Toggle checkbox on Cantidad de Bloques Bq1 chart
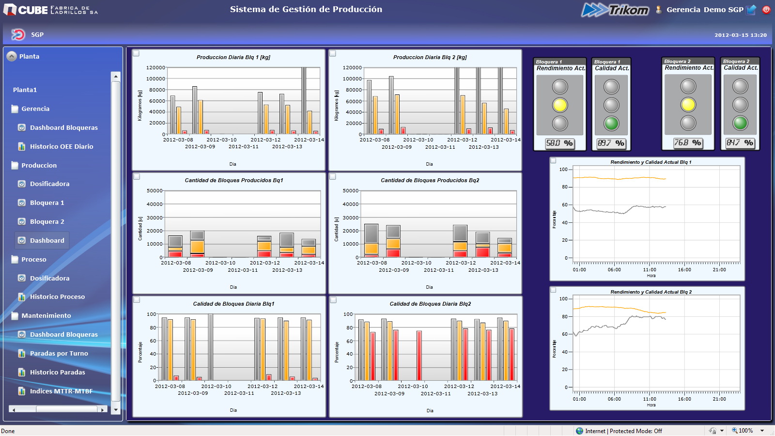This screenshot has height=436, width=775. (x=137, y=176)
